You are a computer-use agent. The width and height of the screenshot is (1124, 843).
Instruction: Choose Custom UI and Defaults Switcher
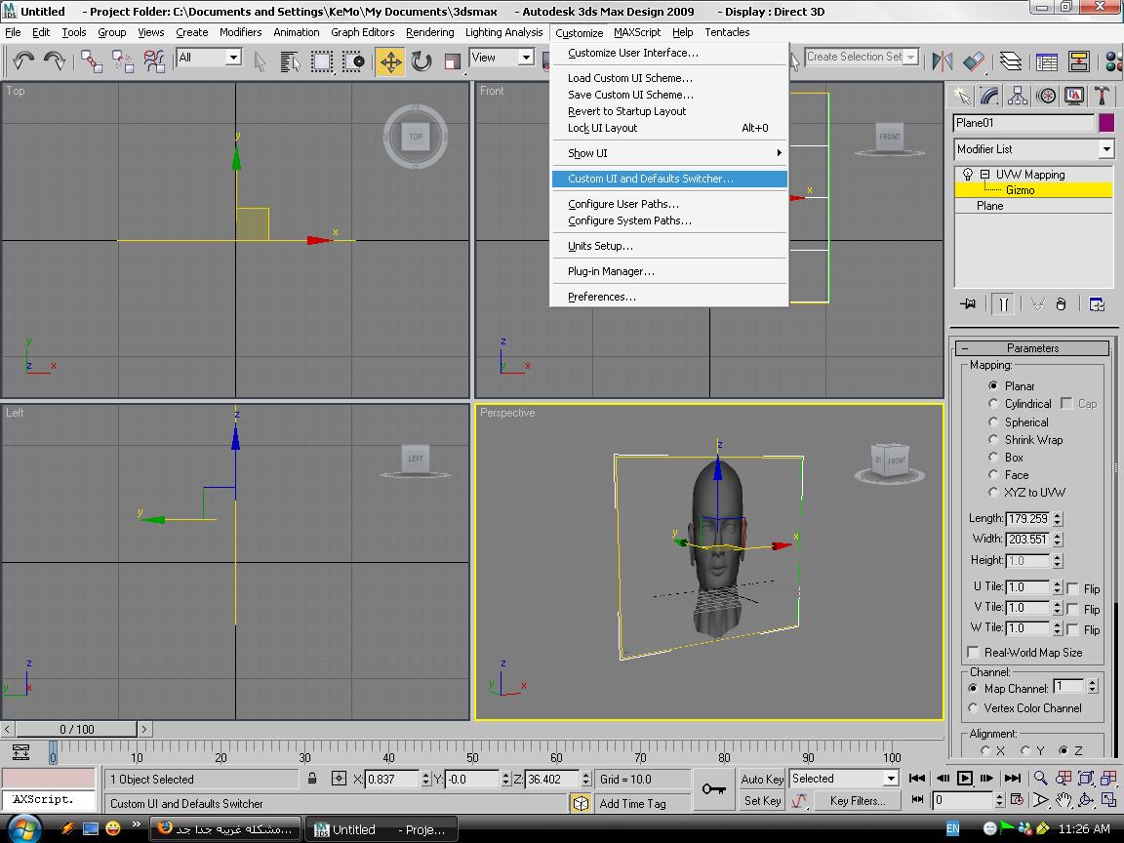668,179
